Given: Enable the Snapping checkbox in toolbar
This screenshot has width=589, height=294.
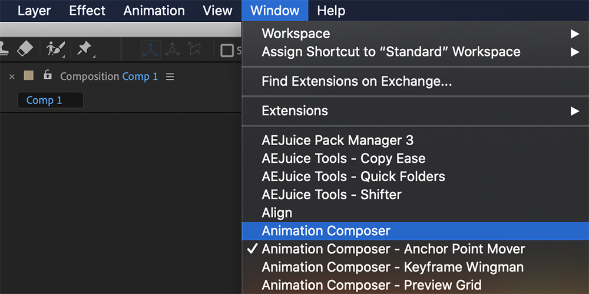Looking at the screenshot, I should coord(227,51).
